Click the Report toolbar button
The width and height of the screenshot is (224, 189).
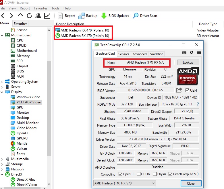pyautogui.click(x=66, y=16)
